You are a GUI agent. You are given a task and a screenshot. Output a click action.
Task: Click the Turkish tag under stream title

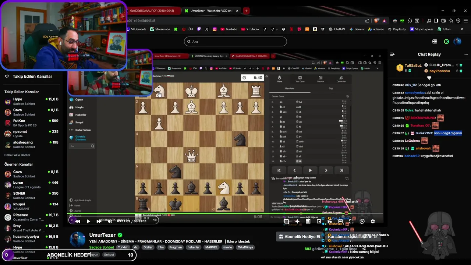point(123,247)
